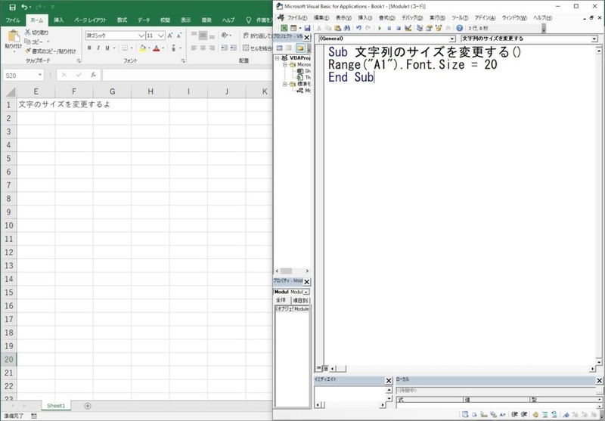Toggle Italic formatting in Excel ribbon

click(98, 48)
